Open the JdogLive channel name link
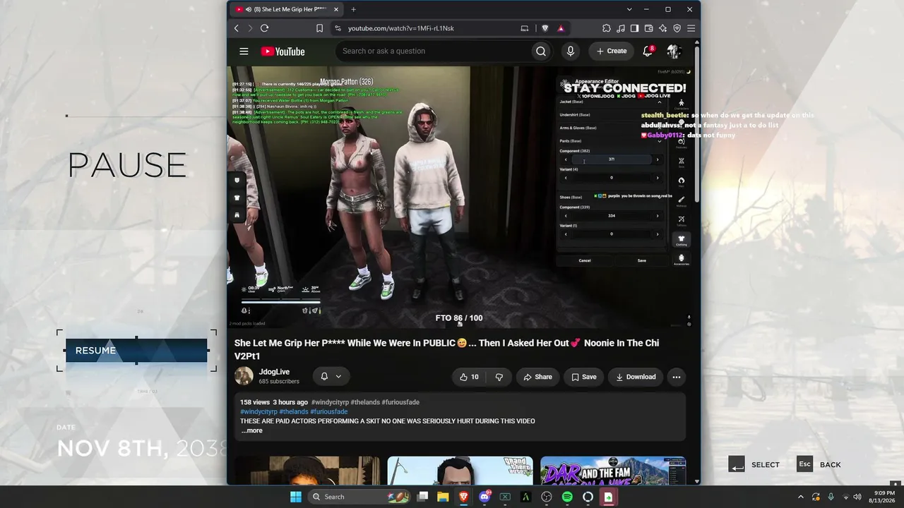The height and width of the screenshot is (508, 904). point(274,372)
